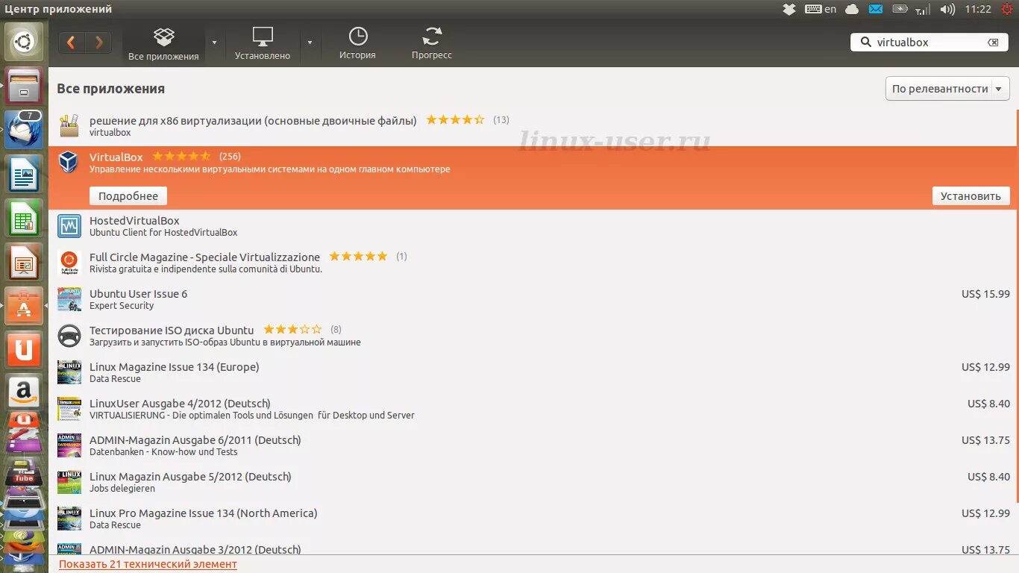Screen dimensions: 1019x573
Task: Go back with the left arrow button
Action: (x=72, y=43)
